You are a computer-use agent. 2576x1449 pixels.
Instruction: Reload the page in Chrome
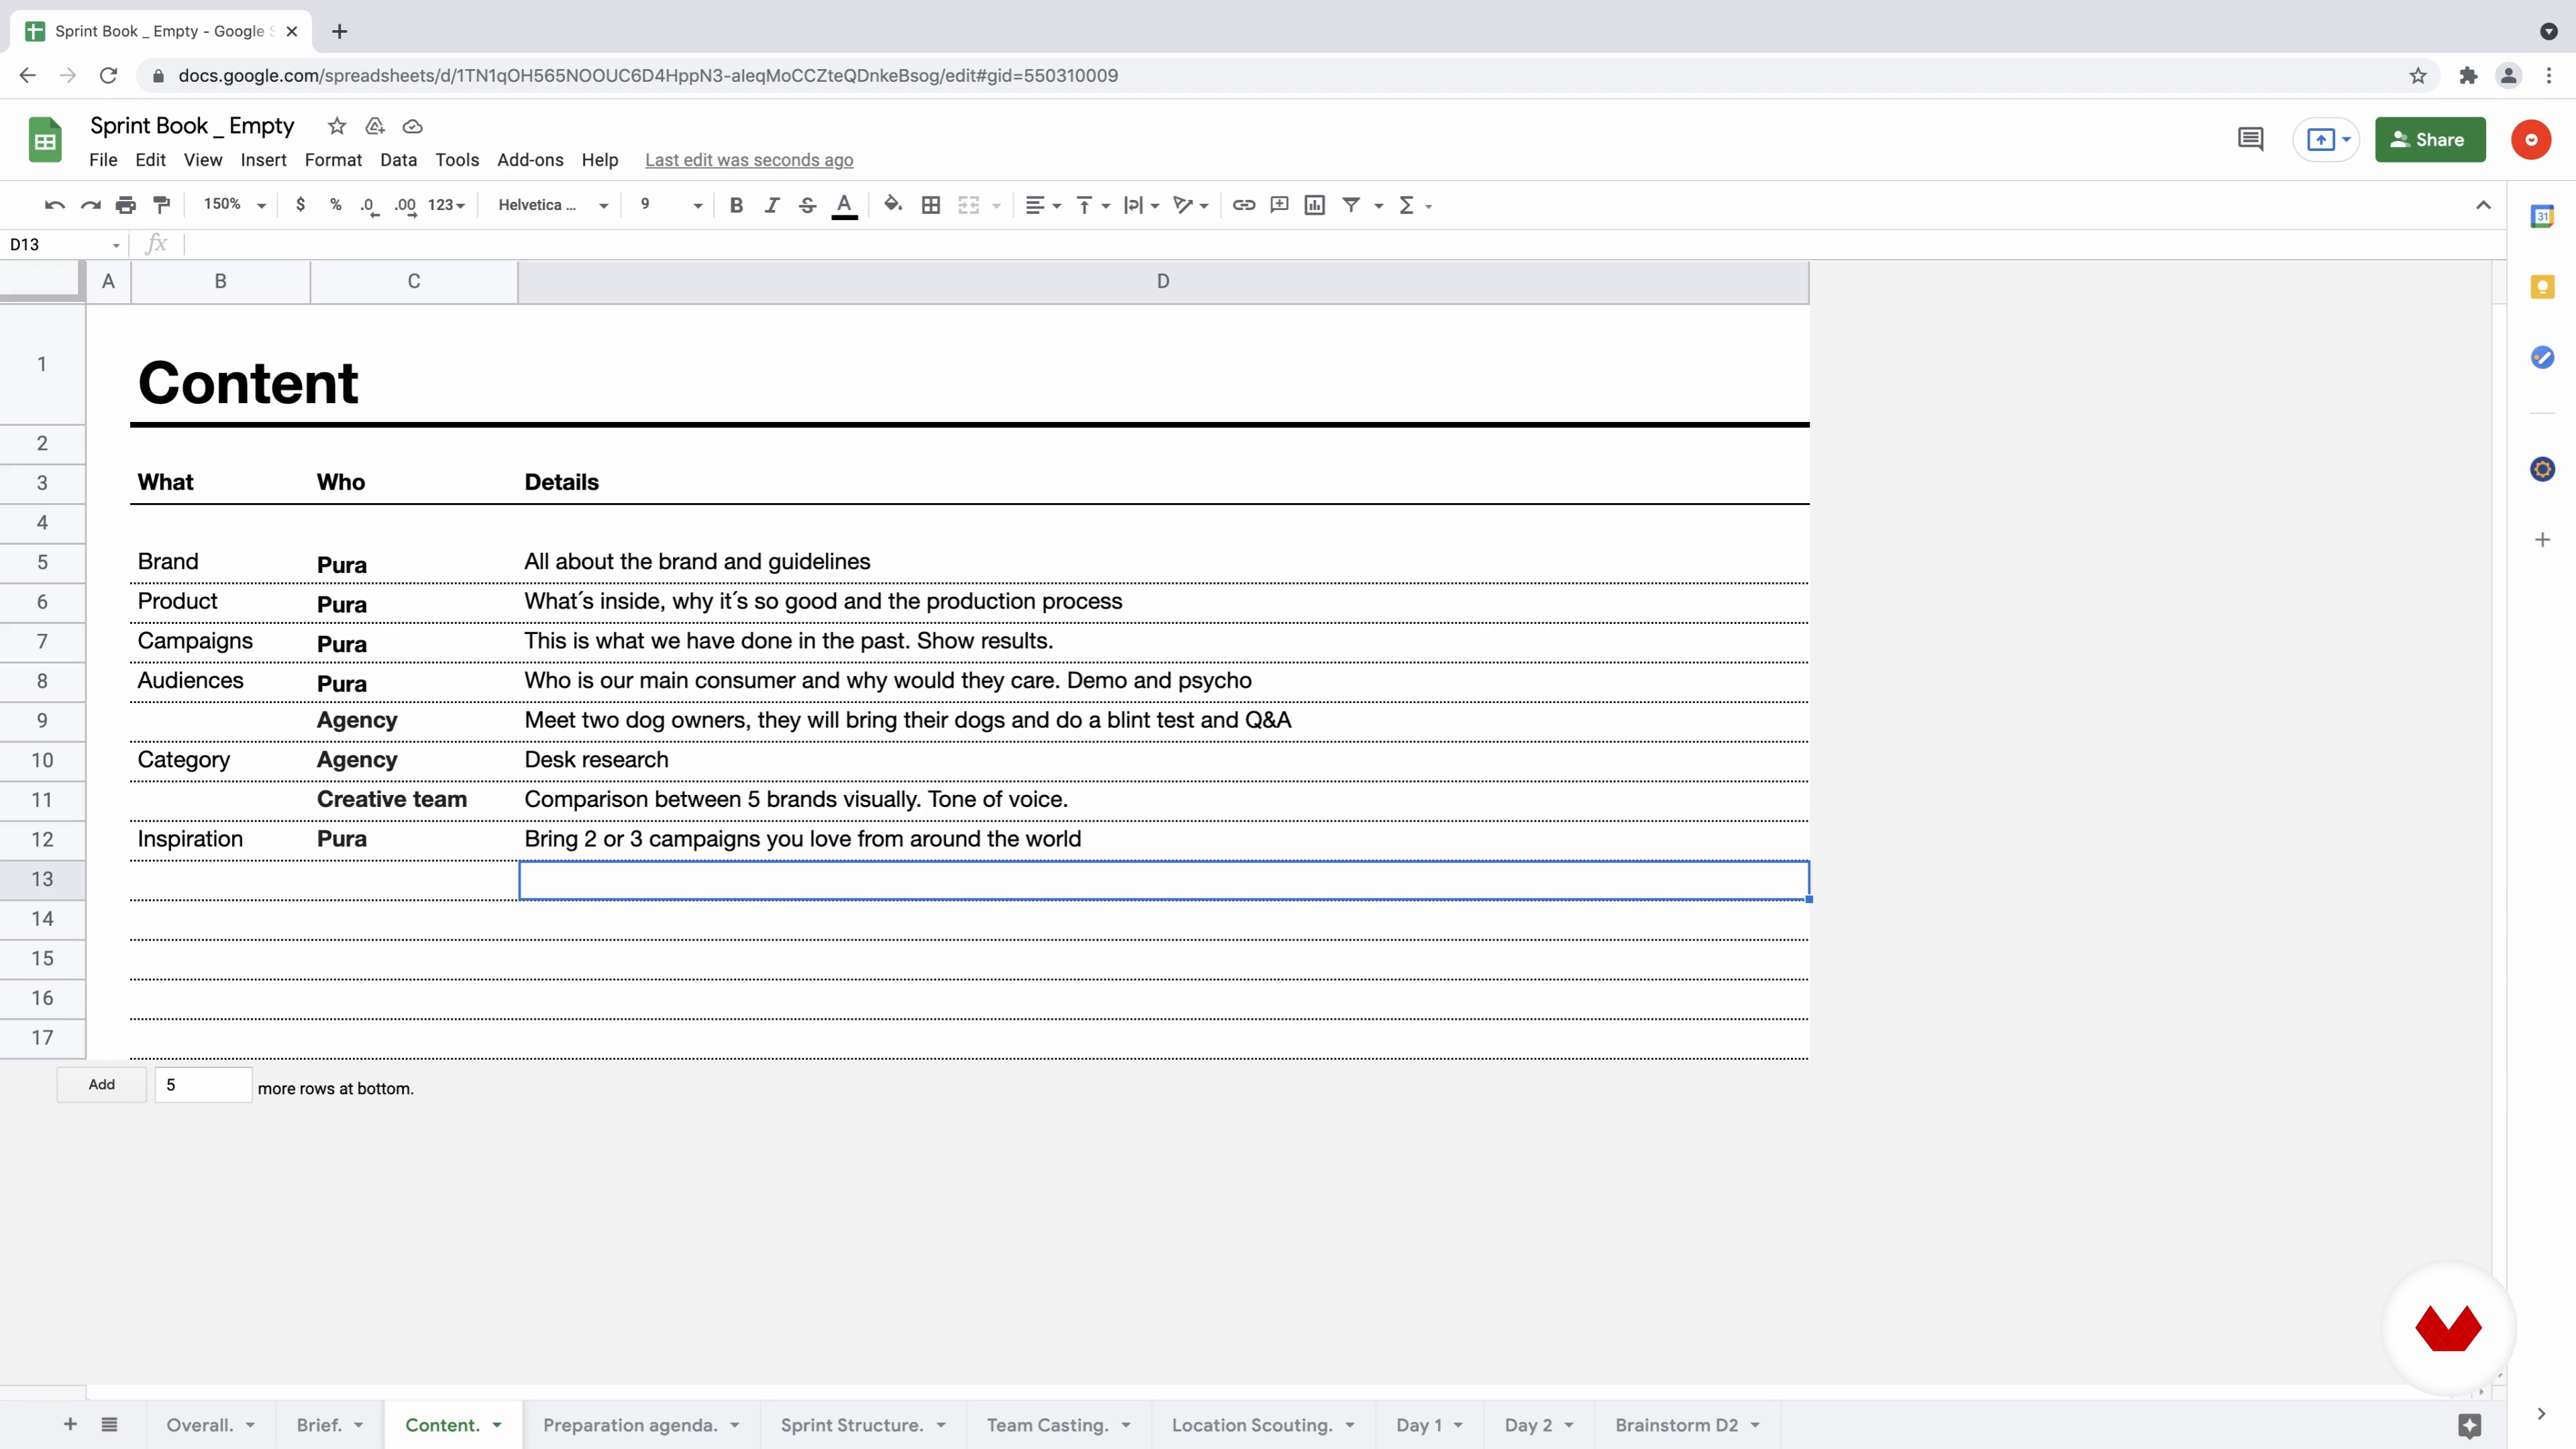[x=108, y=76]
